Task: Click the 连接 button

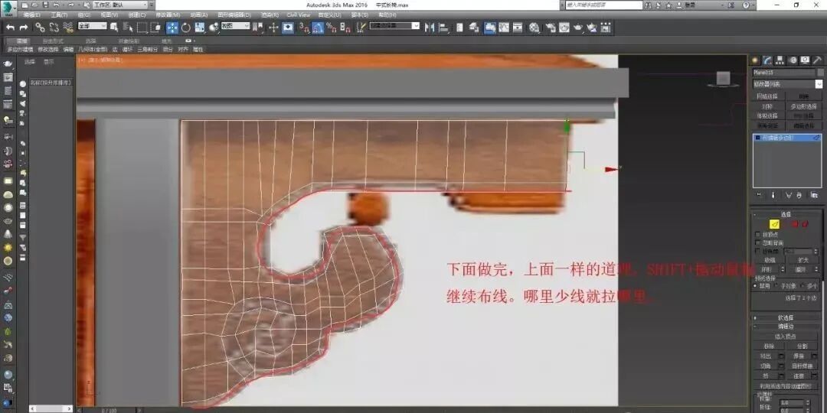Action: tap(799, 376)
